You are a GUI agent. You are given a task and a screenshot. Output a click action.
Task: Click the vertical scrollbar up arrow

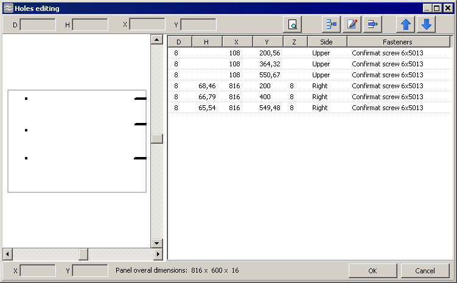pos(157,40)
